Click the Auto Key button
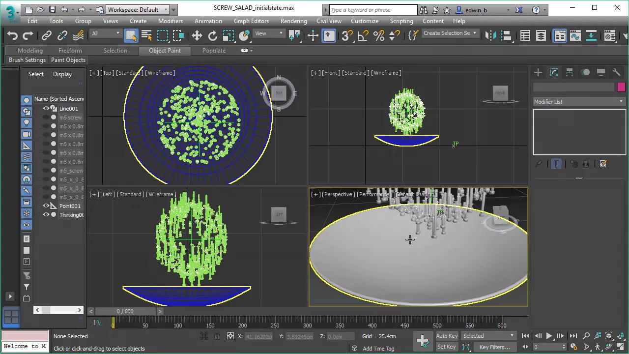 coord(447,336)
